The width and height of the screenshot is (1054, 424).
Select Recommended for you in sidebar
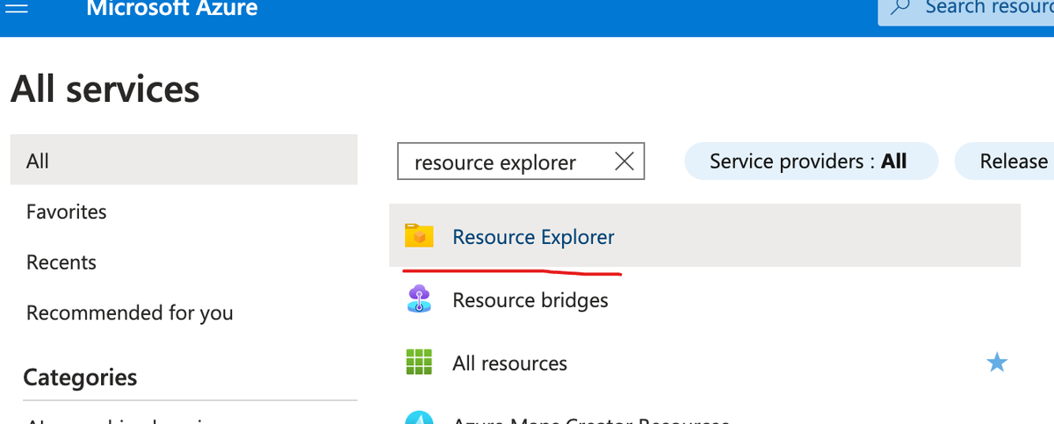point(130,313)
